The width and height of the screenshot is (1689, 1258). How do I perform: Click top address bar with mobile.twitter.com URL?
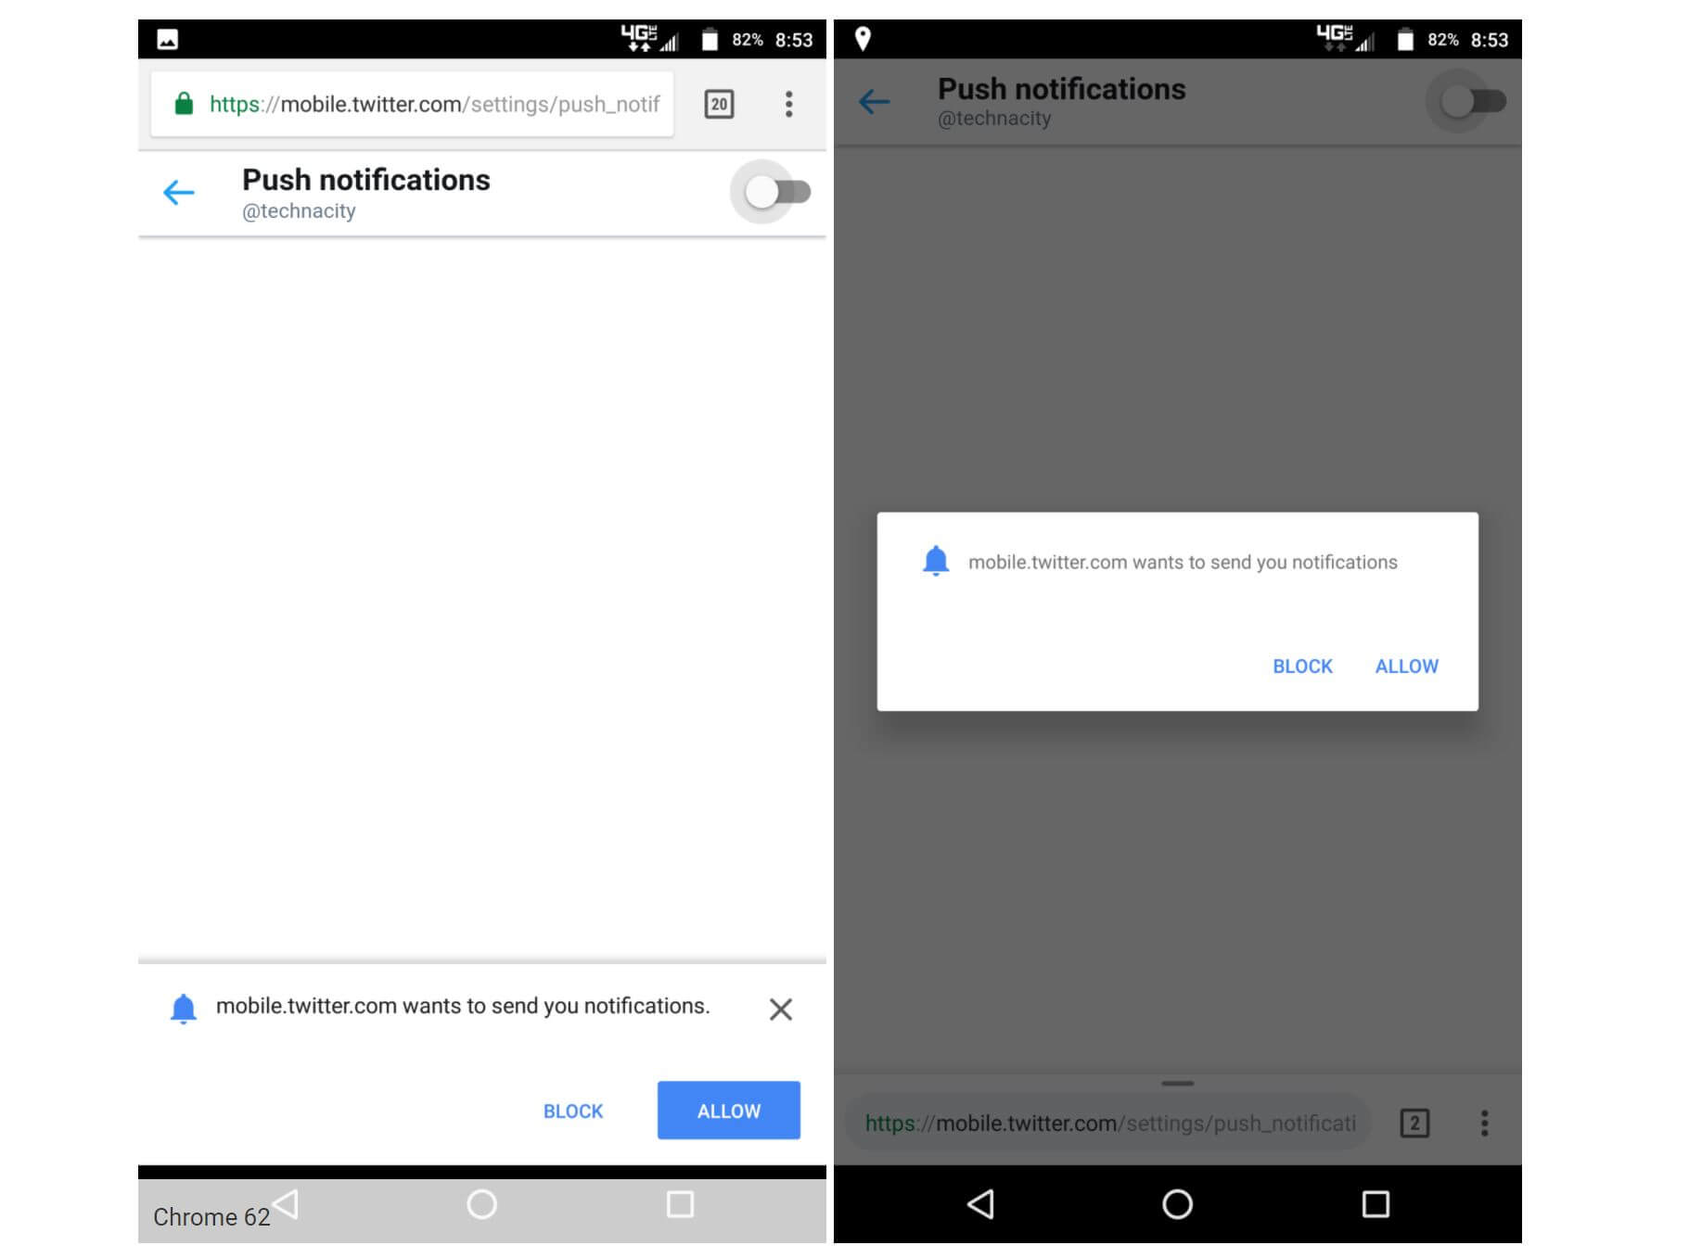pyautogui.click(x=412, y=104)
